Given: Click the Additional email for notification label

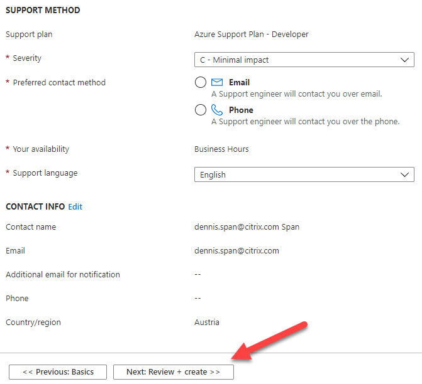Looking at the screenshot, I should 63,274.
